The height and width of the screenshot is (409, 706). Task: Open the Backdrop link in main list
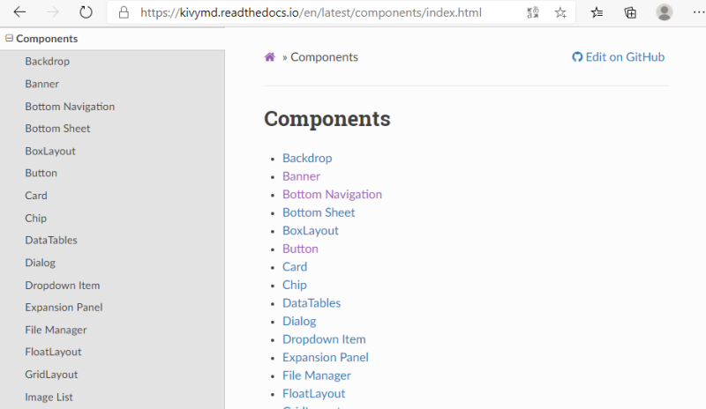[307, 158]
